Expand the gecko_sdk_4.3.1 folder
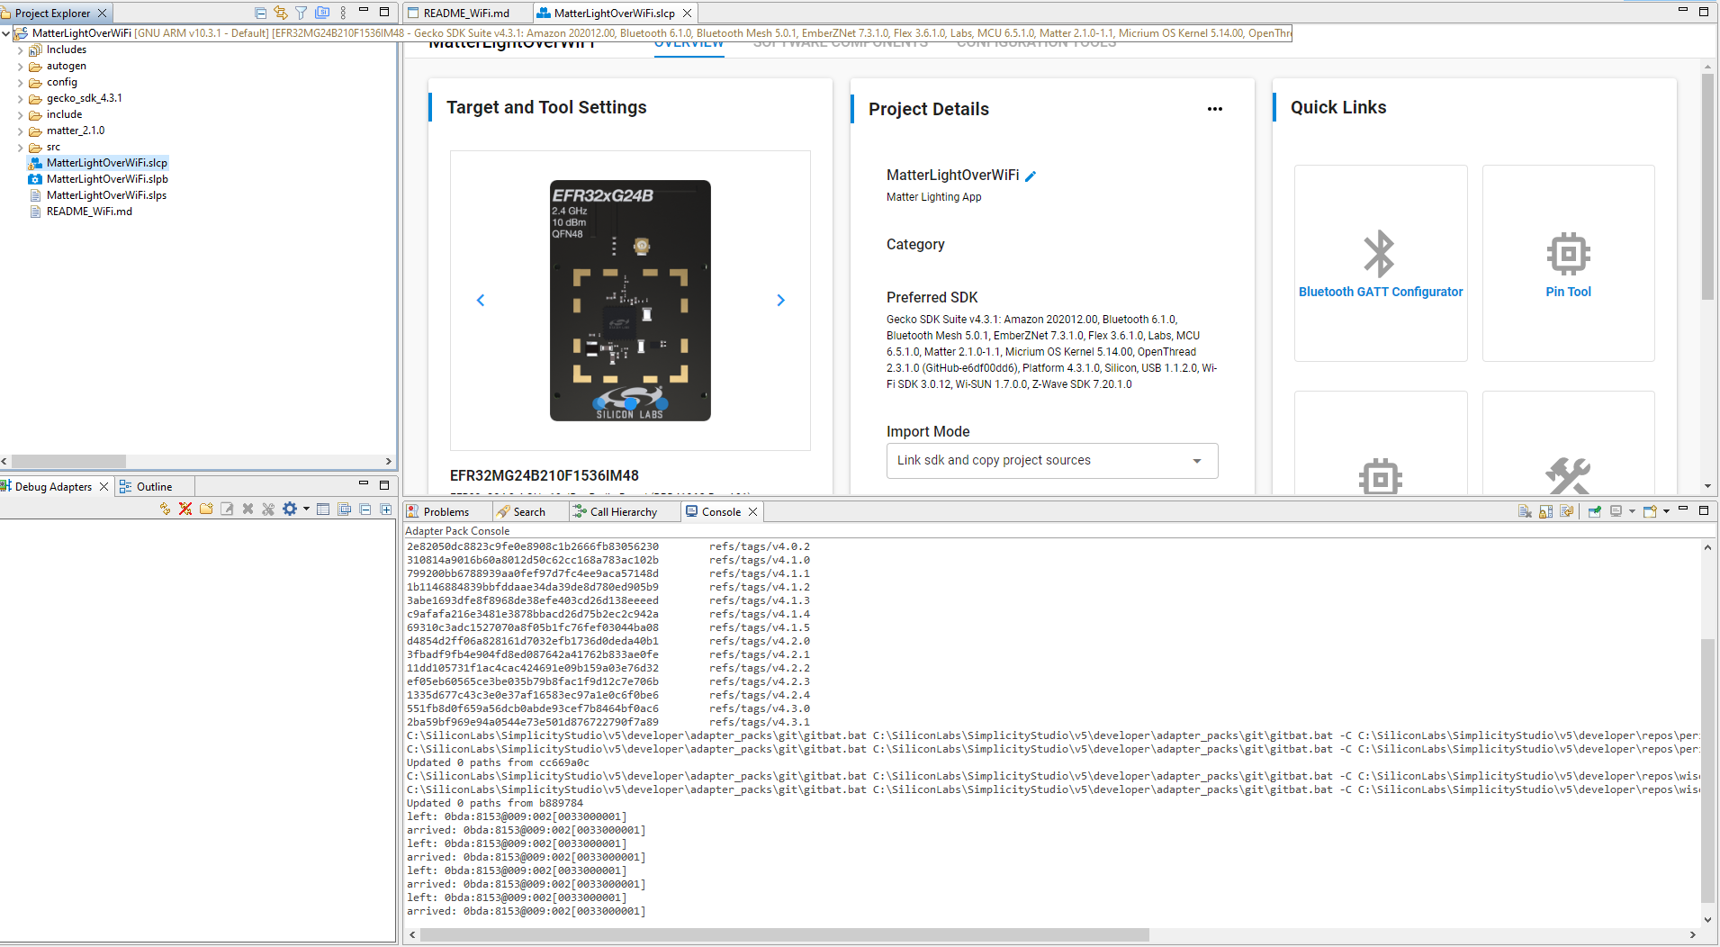Screen dimensions: 1720x947 click(x=21, y=98)
